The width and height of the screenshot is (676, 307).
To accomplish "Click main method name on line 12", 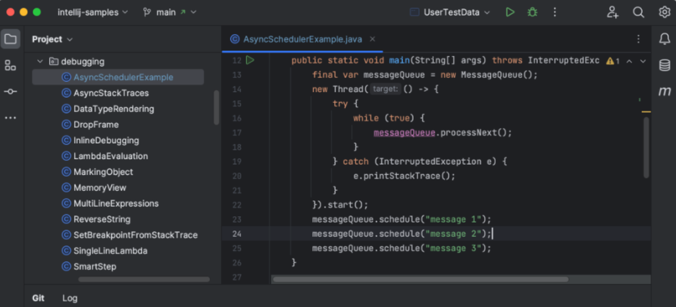I will click(399, 61).
